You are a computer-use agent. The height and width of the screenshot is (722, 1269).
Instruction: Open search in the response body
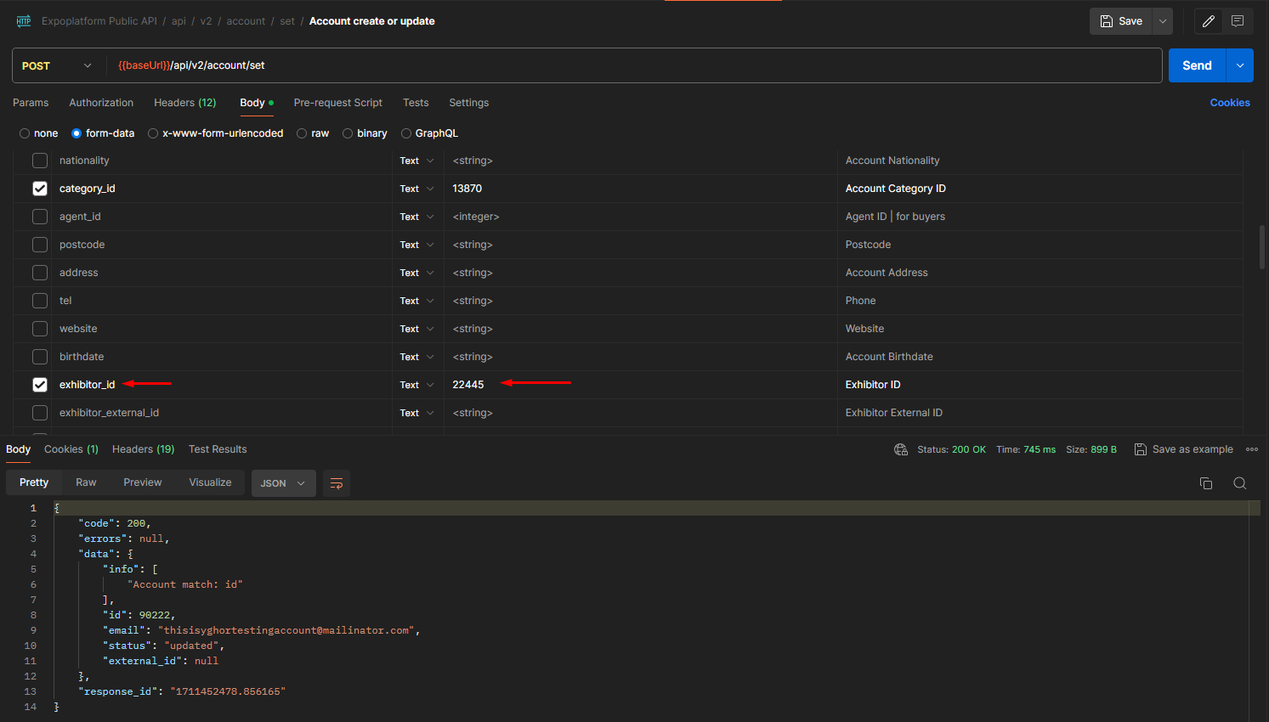point(1239,482)
